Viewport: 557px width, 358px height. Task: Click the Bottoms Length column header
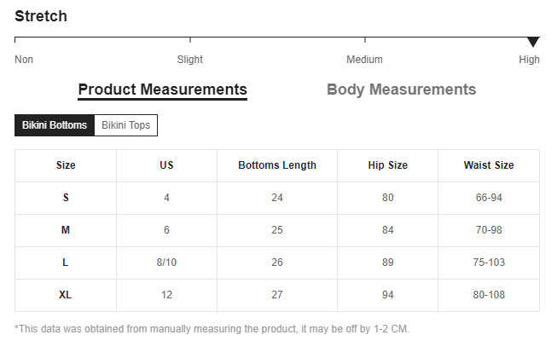click(x=277, y=165)
